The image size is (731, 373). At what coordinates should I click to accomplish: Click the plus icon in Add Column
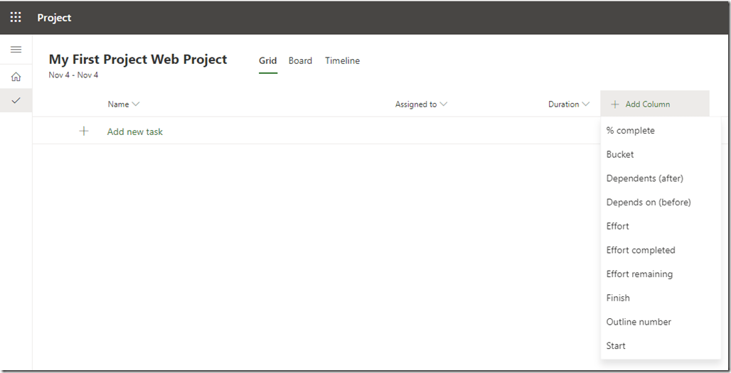[x=615, y=104]
